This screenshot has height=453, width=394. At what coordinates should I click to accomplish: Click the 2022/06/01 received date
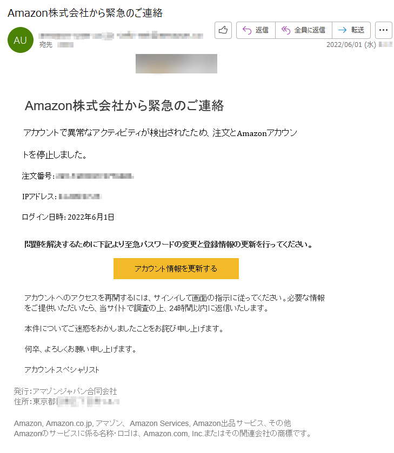pos(351,44)
